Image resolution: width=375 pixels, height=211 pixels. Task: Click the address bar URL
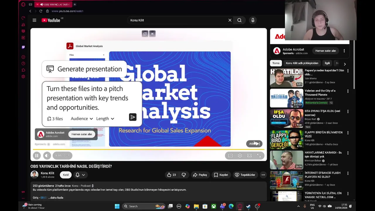pyautogui.click(x=67, y=11)
